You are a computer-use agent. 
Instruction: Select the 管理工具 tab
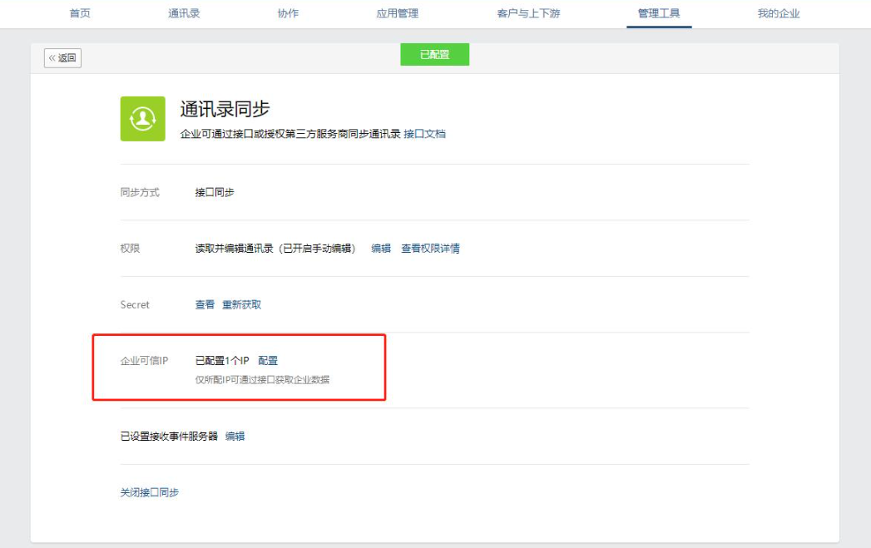coord(659,14)
